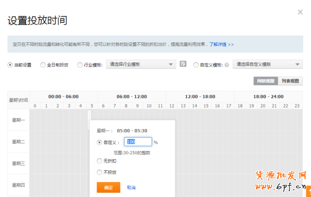Open the 请选择自定义模板 dropdown
The width and height of the screenshot is (311, 197).
tap(268, 64)
